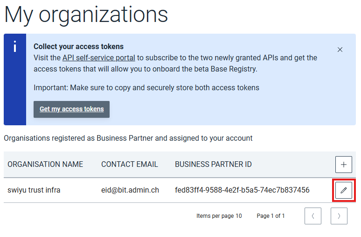Go to the next page with the right chevron
Screen dimensions: 361x237
click(x=339, y=216)
